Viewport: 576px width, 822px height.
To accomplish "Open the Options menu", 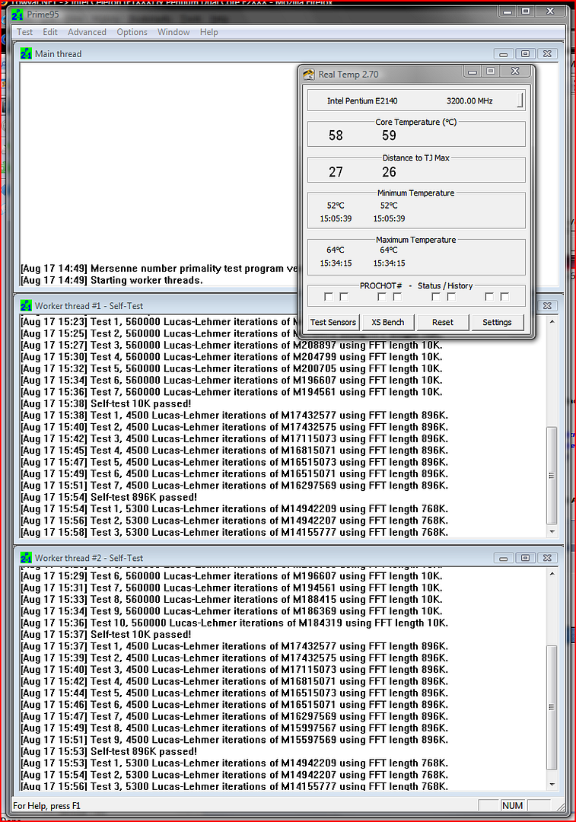I will pyautogui.click(x=132, y=32).
